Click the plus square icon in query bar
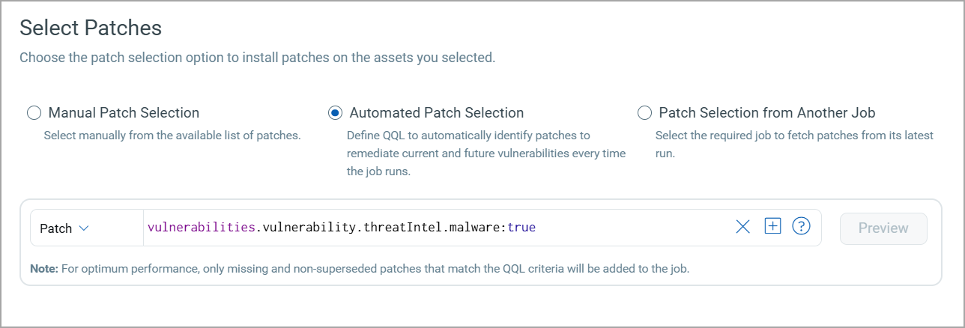965x328 pixels. tap(772, 226)
